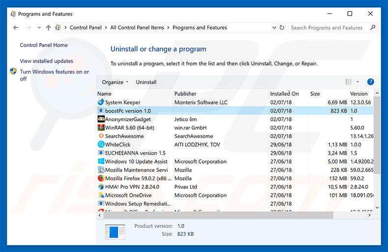
Task: Click the WinRAR 5.60 icon
Action: pos(101,128)
